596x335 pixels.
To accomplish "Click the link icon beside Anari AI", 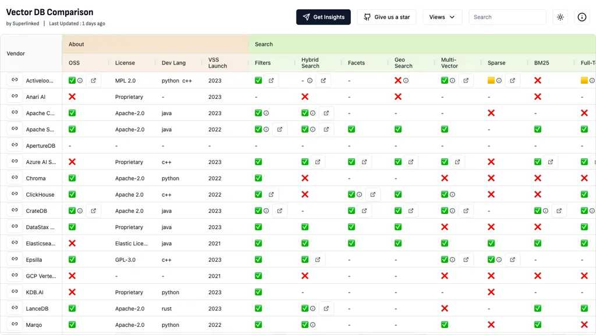I will [15, 97].
